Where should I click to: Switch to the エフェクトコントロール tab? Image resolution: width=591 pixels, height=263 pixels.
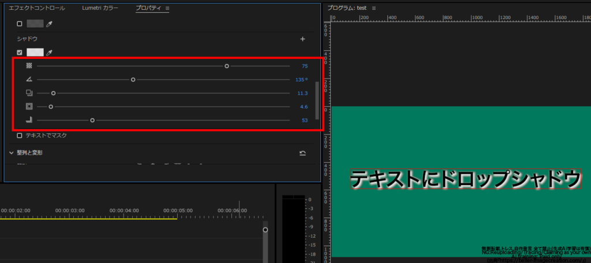pos(36,8)
